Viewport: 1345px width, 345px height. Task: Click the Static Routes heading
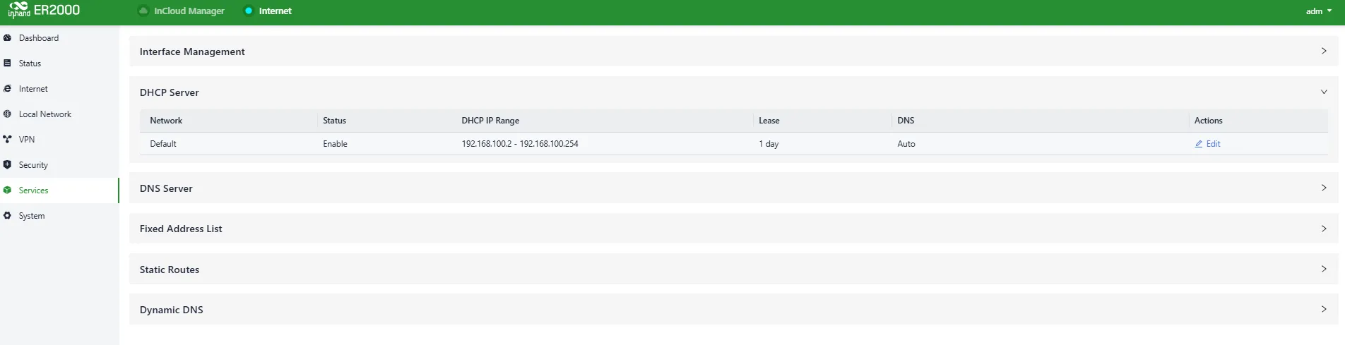[x=170, y=270]
